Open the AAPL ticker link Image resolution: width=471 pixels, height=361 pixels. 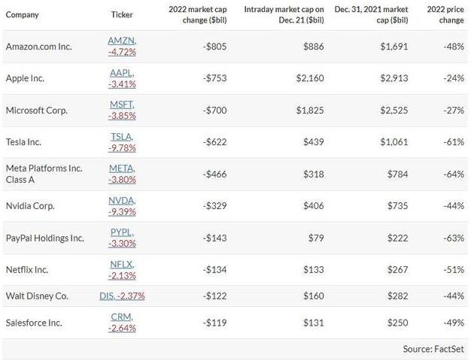(121, 72)
